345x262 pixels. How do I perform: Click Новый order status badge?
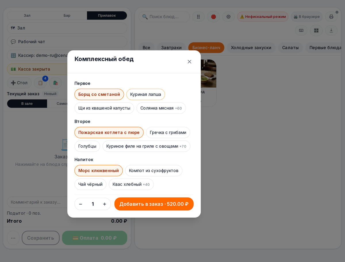[x=50, y=94]
